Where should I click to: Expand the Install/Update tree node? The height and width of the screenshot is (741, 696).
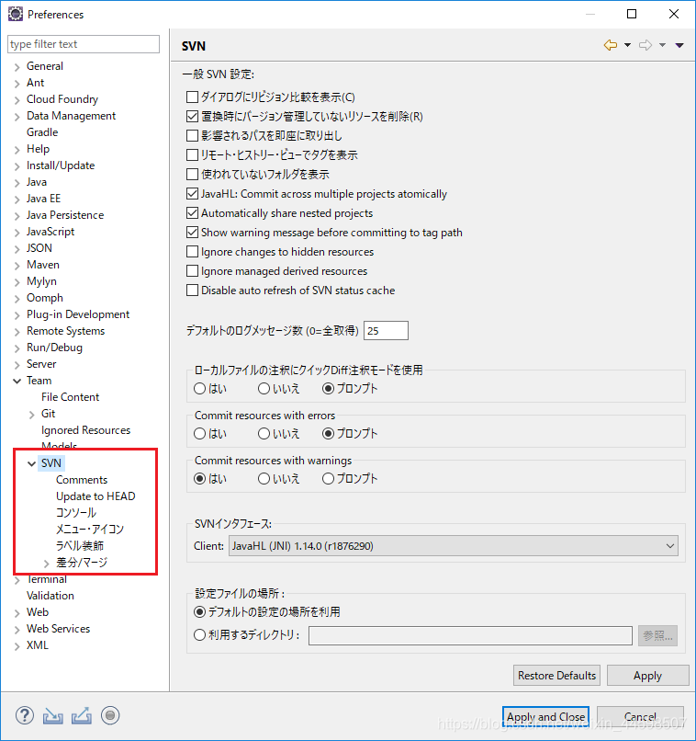[17, 166]
